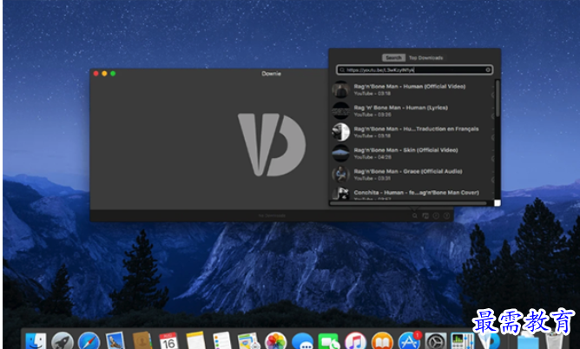The height and width of the screenshot is (349, 580).
Task: Select result "Rag'n'Bone Man - Skin (Official Video)"
Action: 412,153
